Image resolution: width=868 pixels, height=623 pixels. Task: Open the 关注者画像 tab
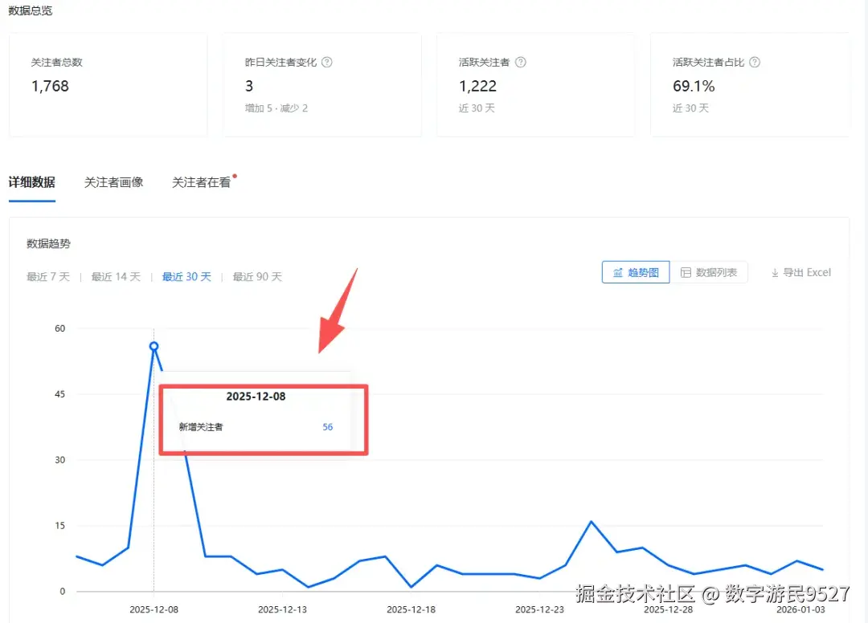[x=113, y=181]
